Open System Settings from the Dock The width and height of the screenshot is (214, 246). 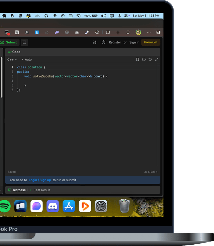(x=101, y=206)
